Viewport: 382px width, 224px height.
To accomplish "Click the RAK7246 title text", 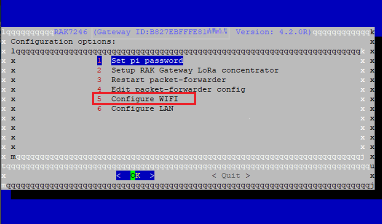I will [71, 32].
